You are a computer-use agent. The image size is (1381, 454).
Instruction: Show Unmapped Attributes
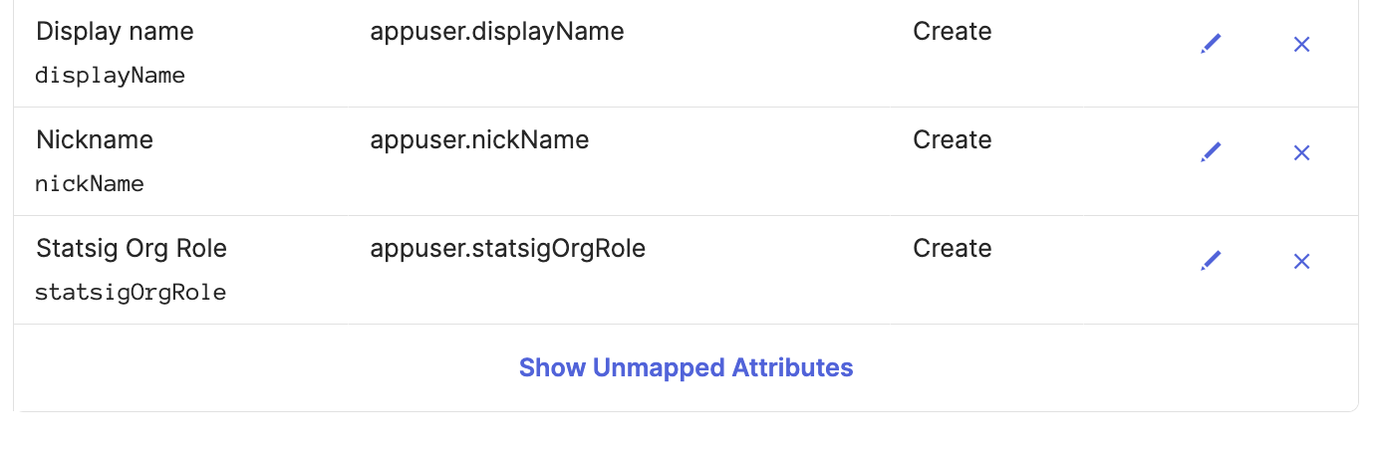pos(686,367)
